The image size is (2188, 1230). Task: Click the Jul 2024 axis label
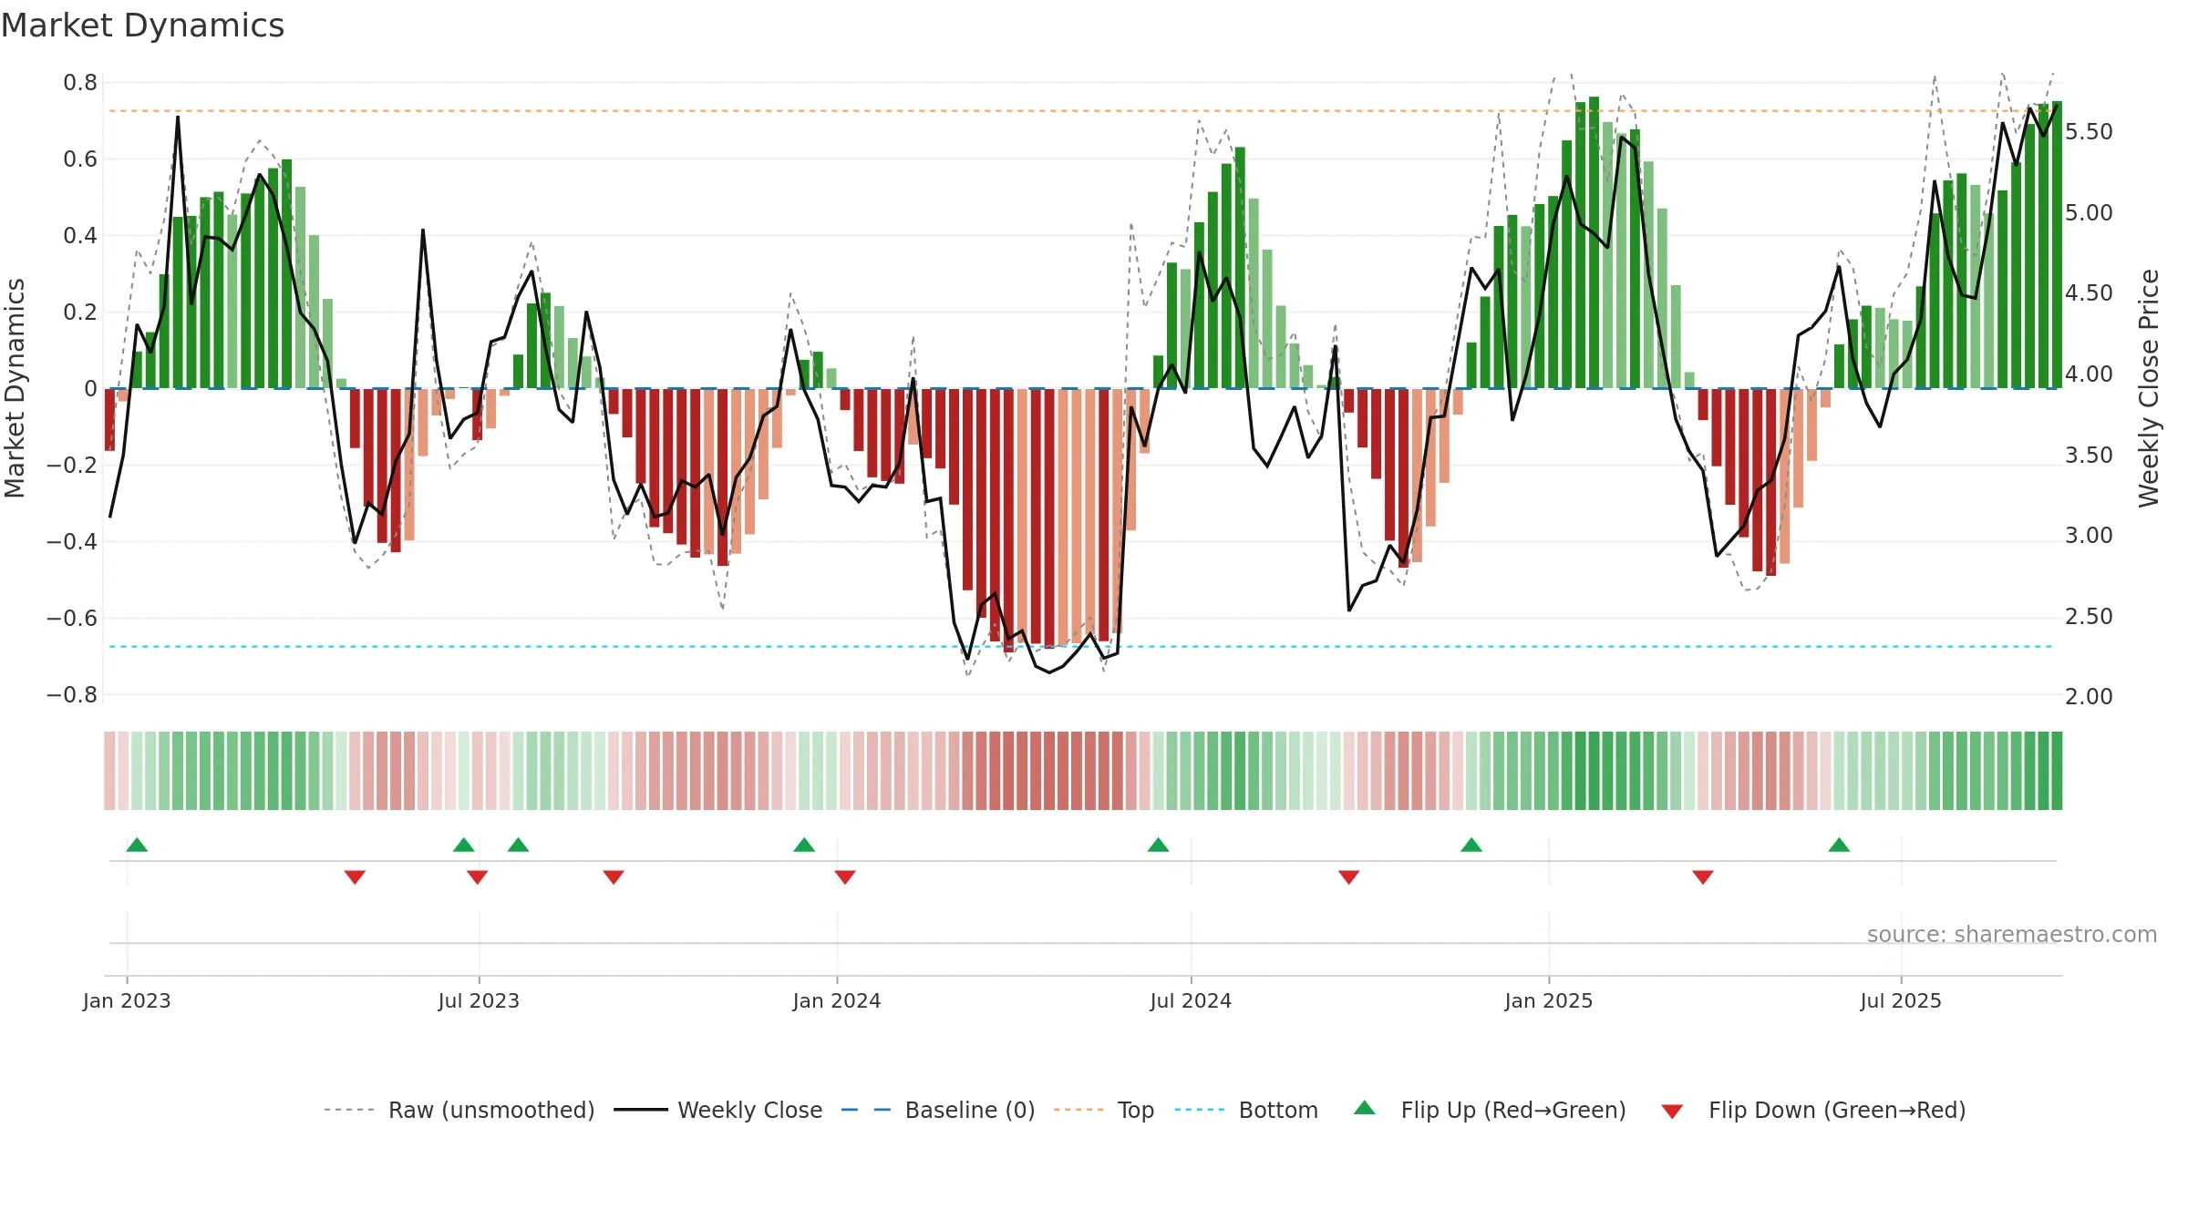(1191, 1000)
